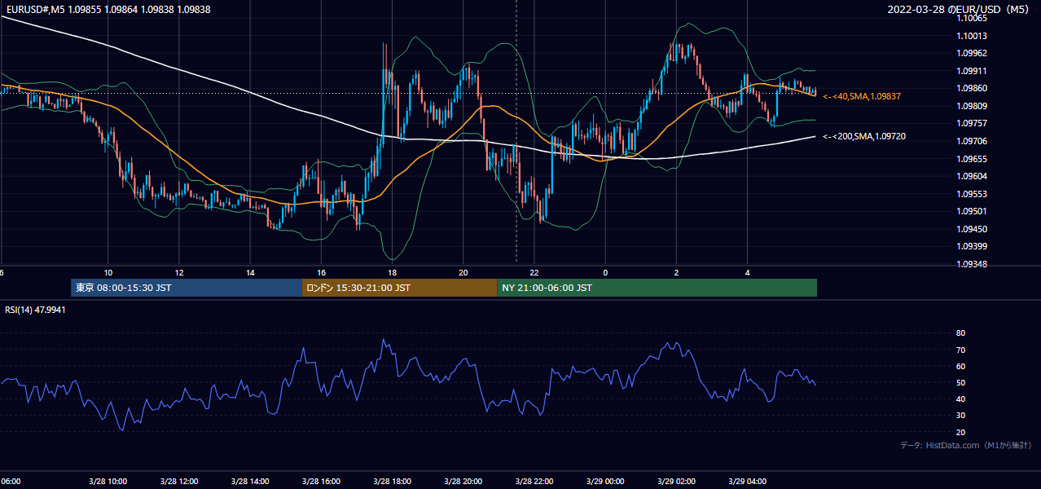Viewport: 1041px width, 489px height.
Task: Click the 3/29 02:00 date label
Action: (676, 481)
